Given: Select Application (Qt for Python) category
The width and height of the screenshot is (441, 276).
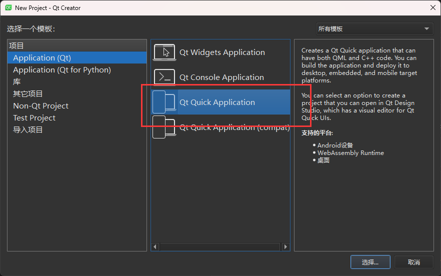Looking at the screenshot, I should [x=77, y=70].
